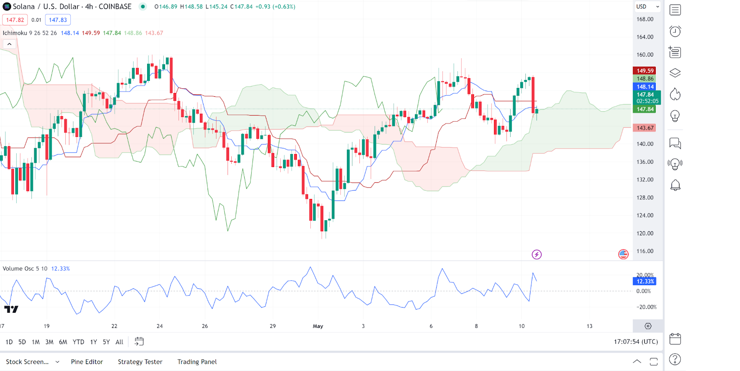Screen dimensions: 740x371
Task: Open the go to date icon
Action: pyautogui.click(x=139, y=341)
